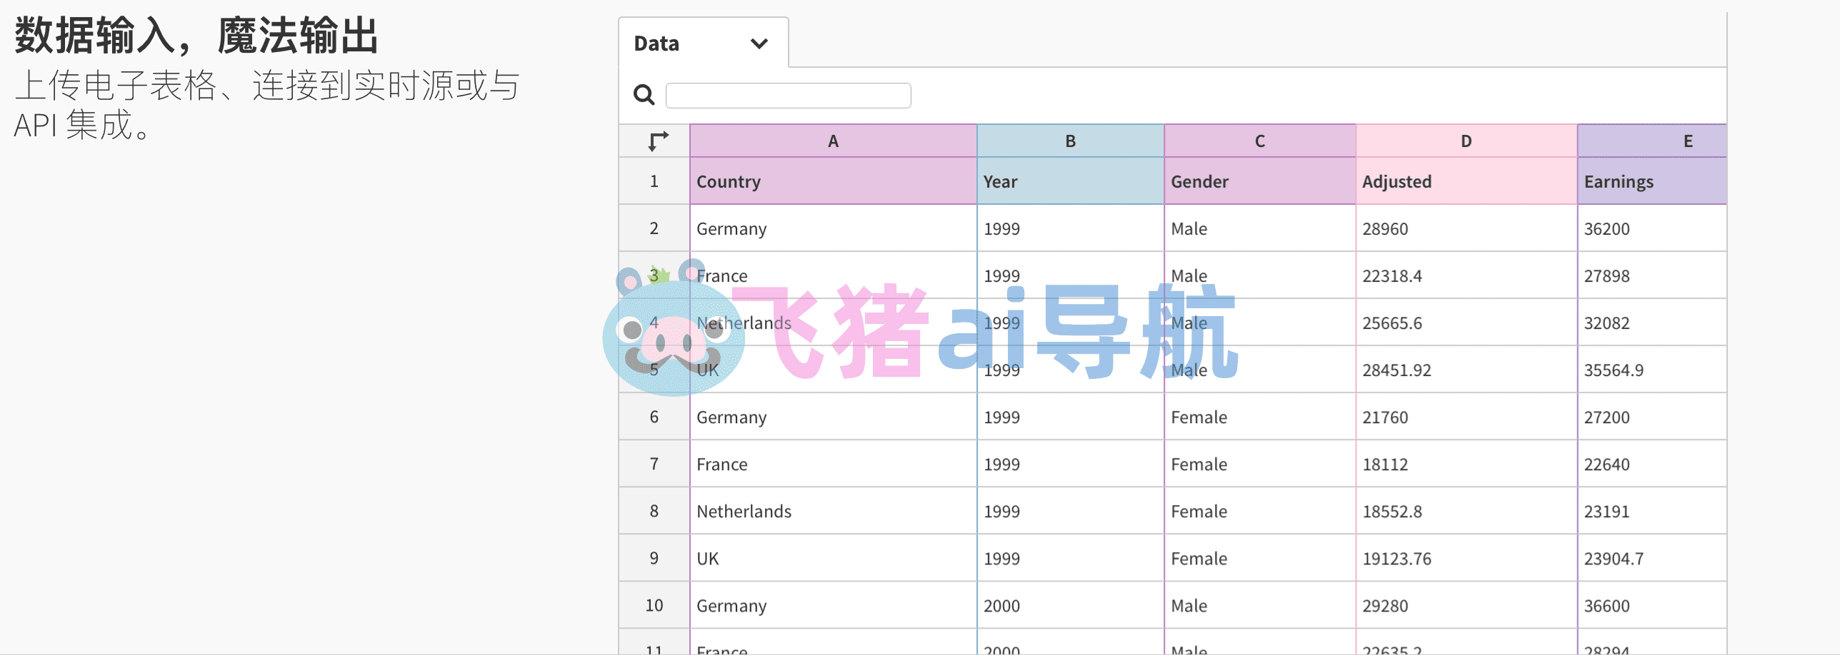The width and height of the screenshot is (1840, 655).
Task: Click the 23904.7 earnings cell
Action: click(x=1651, y=558)
